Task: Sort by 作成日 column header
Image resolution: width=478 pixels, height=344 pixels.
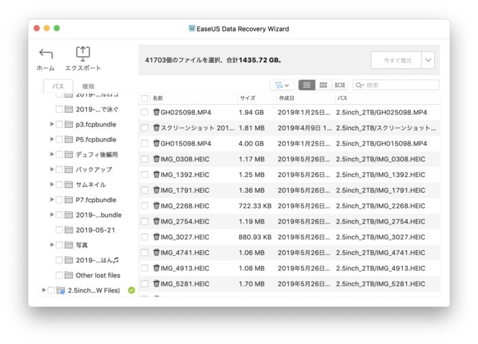Action: coord(287,98)
